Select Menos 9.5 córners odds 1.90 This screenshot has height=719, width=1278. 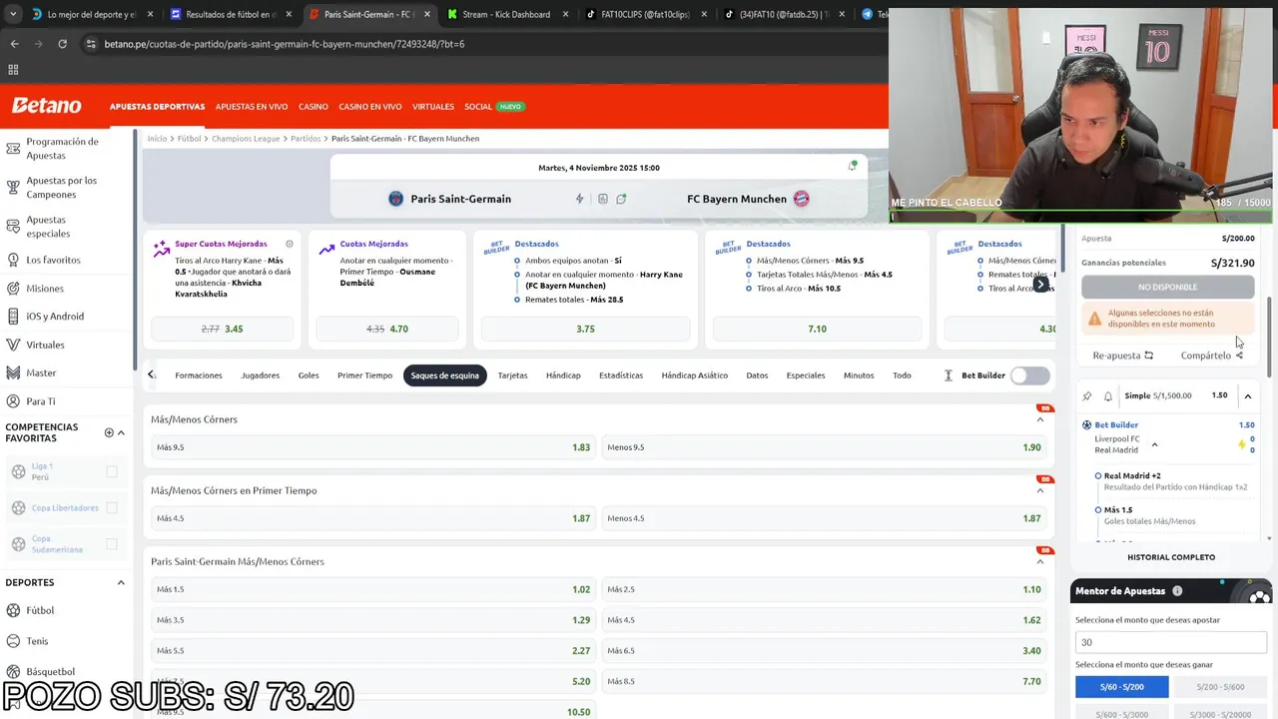click(824, 447)
